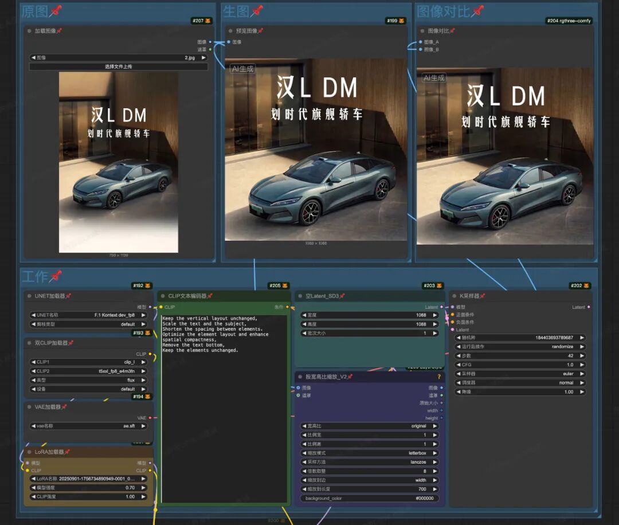Open the 图像 2.jpg file selector
This screenshot has width=619, height=525.
[x=119, y=58]
